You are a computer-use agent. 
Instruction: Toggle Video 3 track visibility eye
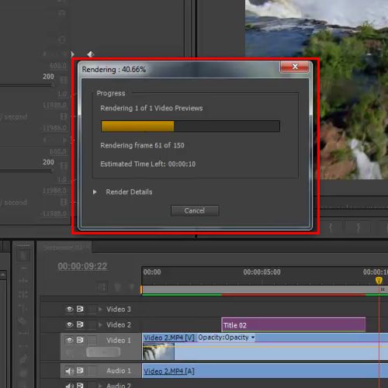69,309
